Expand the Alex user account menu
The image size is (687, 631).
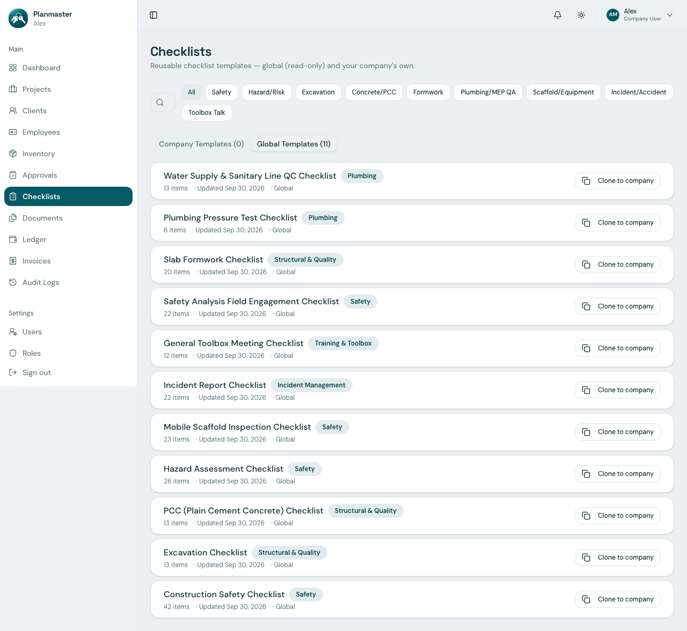[x=640, y=15]
